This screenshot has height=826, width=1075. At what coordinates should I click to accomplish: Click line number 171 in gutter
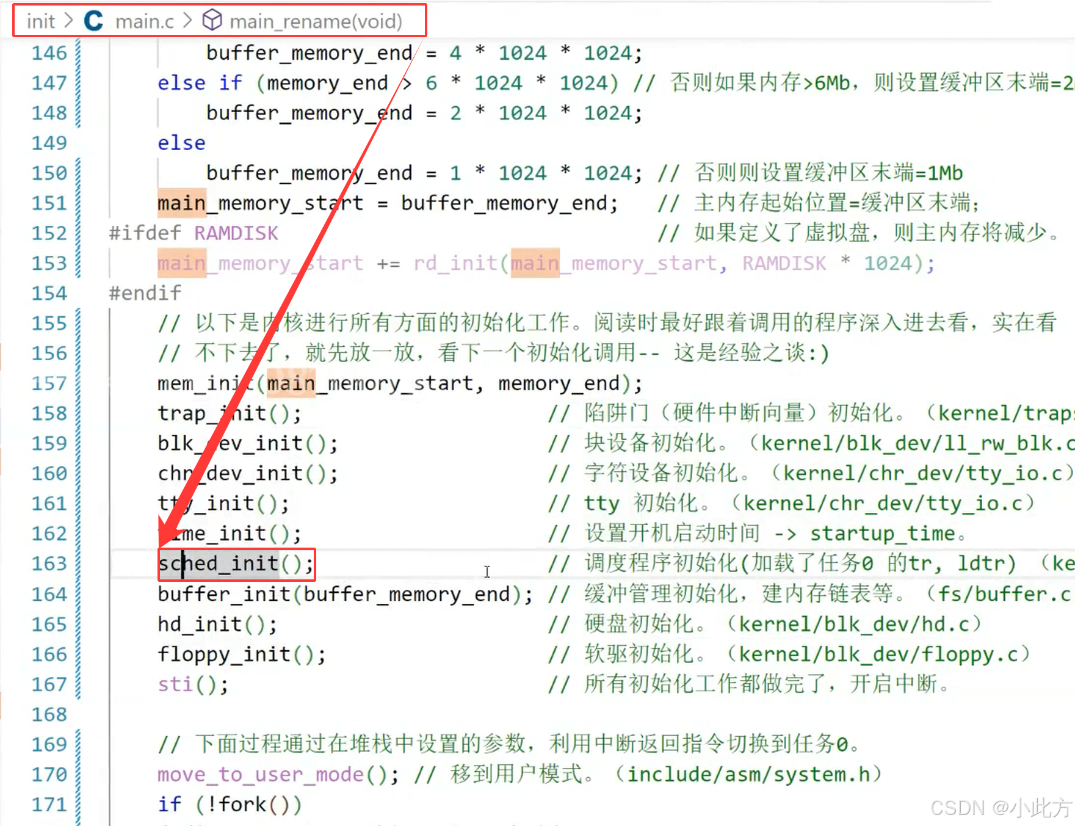(x=49, y=805)
